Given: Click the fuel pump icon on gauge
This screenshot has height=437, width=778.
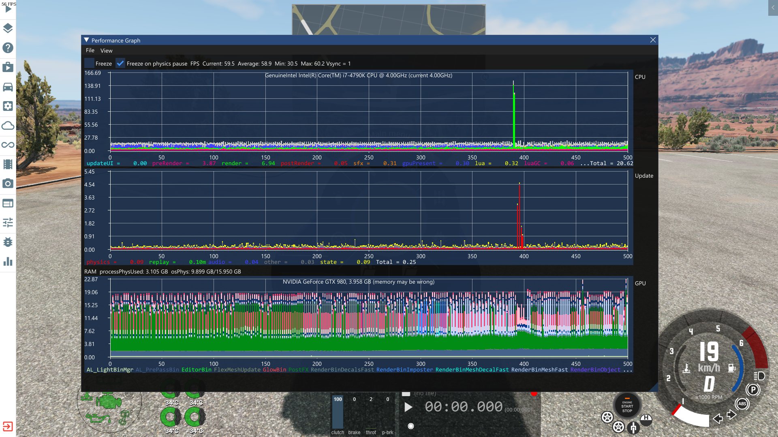Looking at the screenshot, I should click(732, 368).
